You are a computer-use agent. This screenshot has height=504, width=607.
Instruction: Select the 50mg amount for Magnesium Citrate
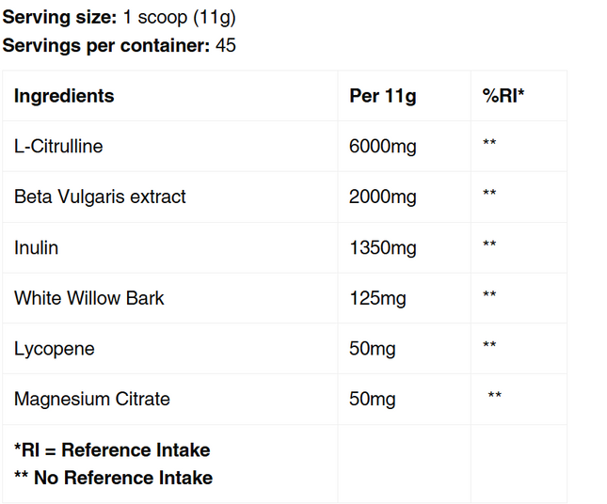(372, 399)
